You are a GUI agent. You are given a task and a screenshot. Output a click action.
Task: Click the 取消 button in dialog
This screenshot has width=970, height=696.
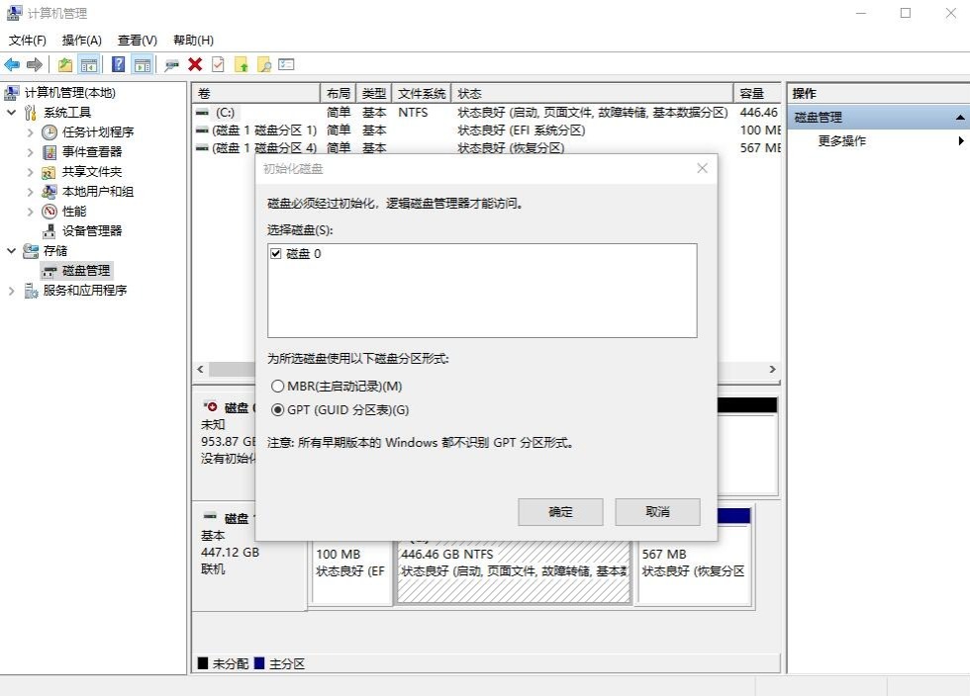click(x=657, y=512)
